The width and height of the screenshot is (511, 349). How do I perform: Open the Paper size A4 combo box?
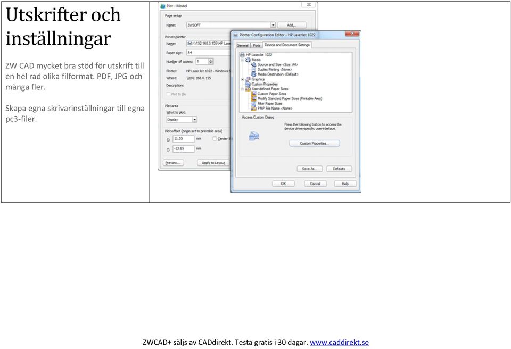click(209, 53)
